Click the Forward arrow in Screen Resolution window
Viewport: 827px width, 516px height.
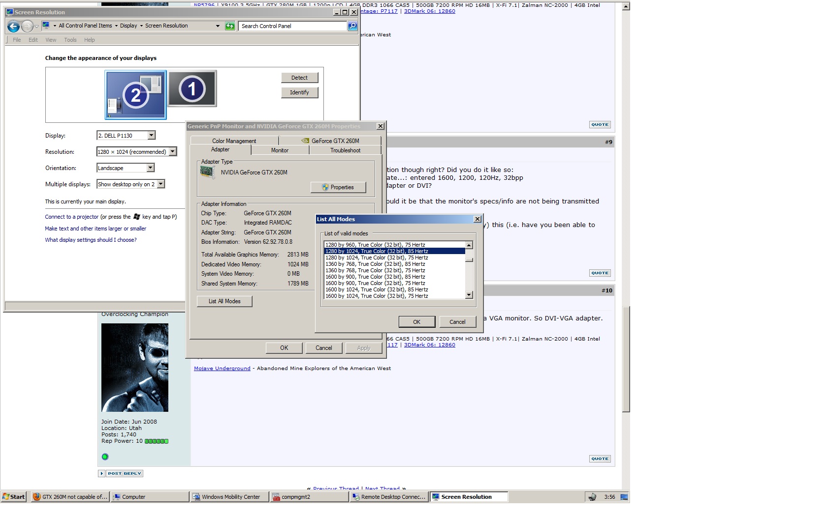(x=28, y=26)
